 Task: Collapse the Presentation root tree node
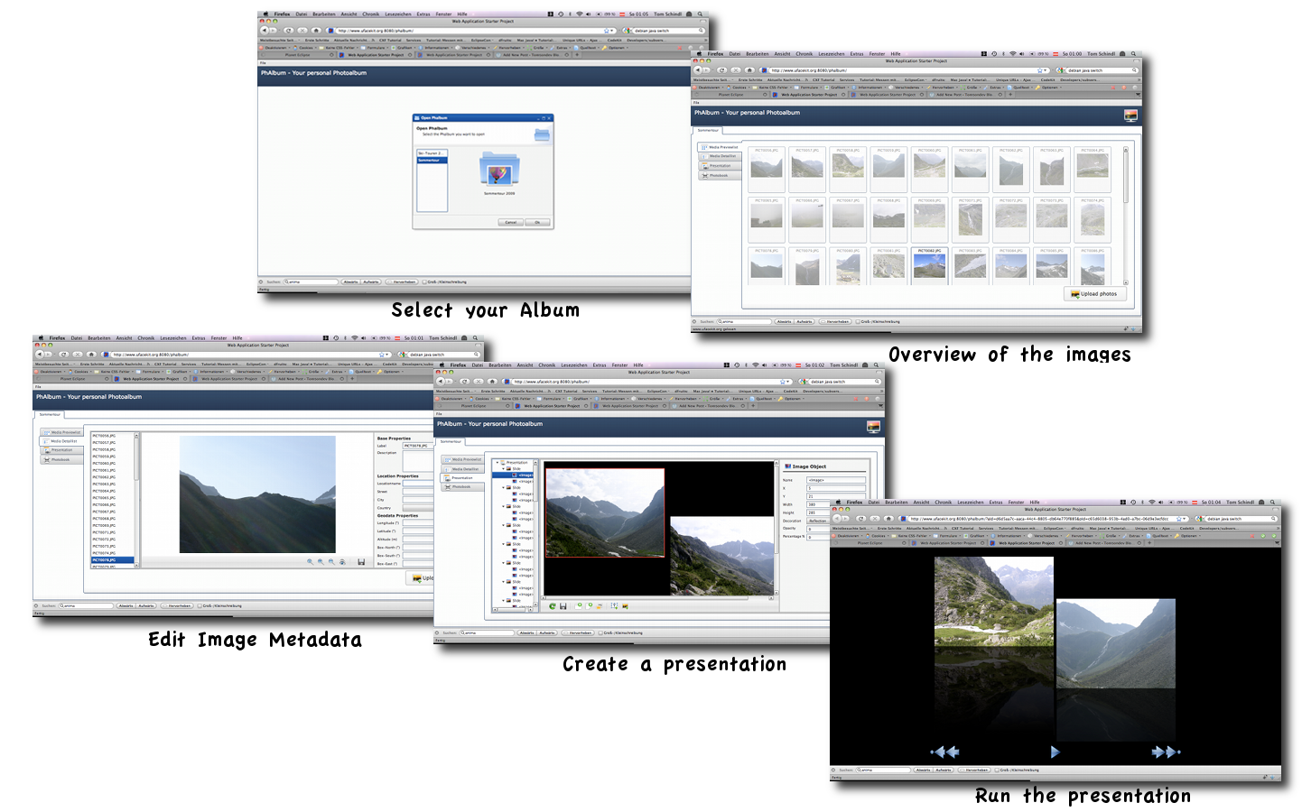coord(498,463)
